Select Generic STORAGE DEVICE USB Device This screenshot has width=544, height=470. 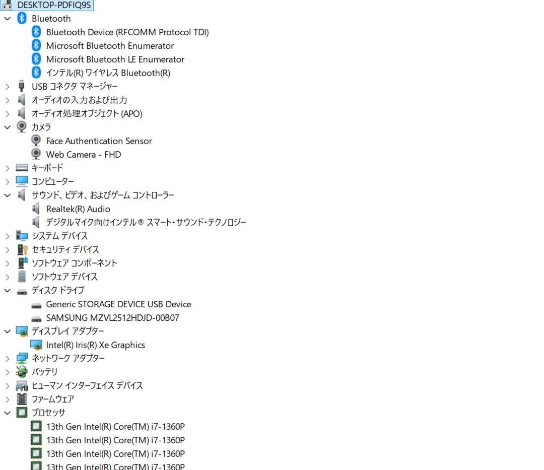tap(118, 304)
